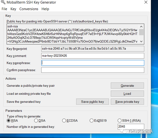Click the Load button

pyautogui.click(x=127, y=94)
